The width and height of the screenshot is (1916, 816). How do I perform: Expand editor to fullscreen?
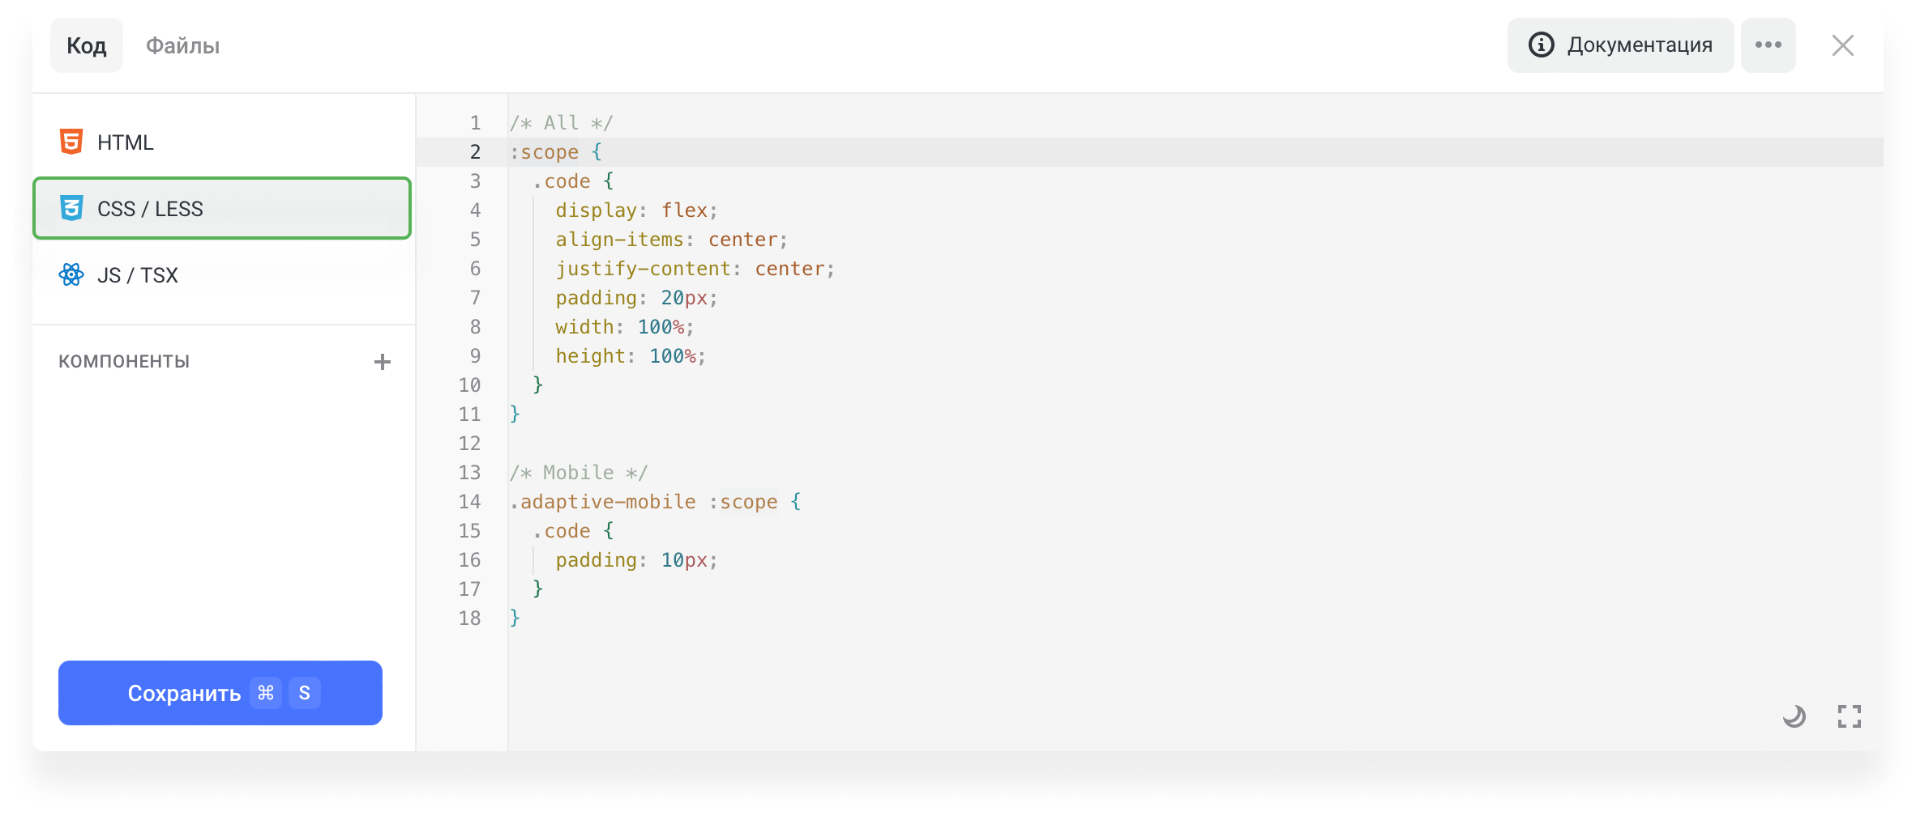(x=1850, y=716)
